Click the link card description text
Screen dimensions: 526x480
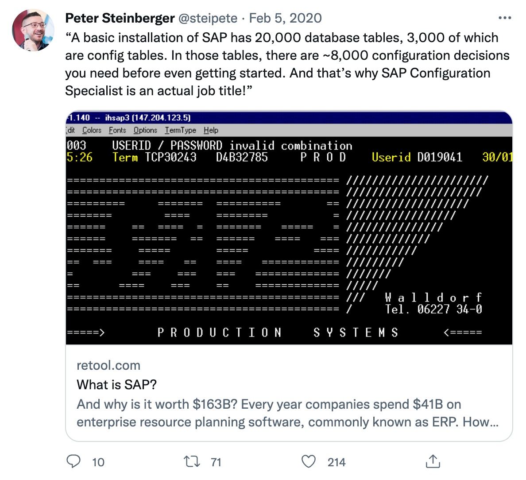(x=287, y=413)
